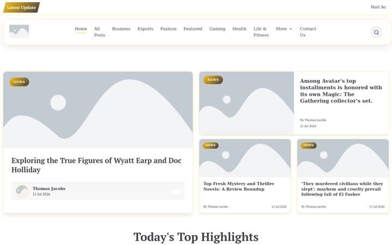Click NEWS tag on the Avatar card
The image size is (392, 245).
coord(213,79)
